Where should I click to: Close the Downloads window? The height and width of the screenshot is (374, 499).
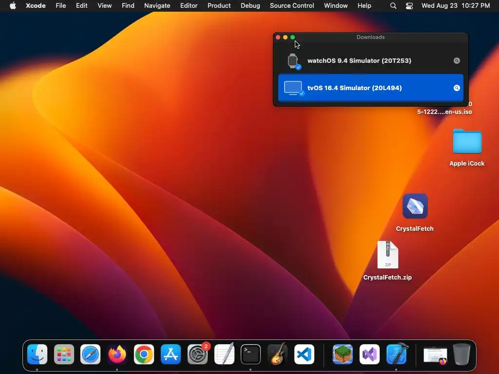(x=278, y=37)
